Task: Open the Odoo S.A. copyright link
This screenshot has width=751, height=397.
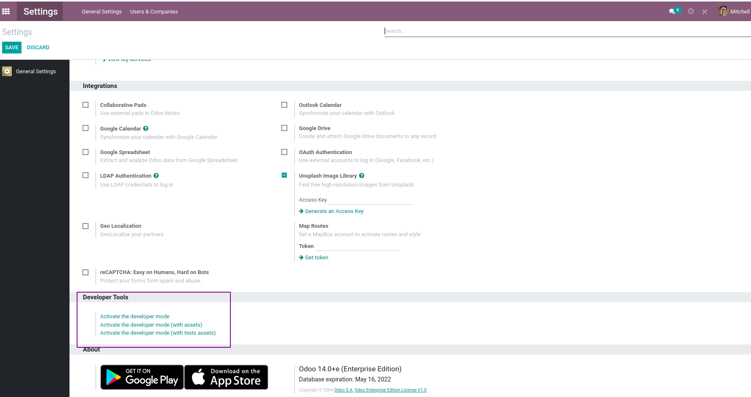Action: (x=344, y=390)
